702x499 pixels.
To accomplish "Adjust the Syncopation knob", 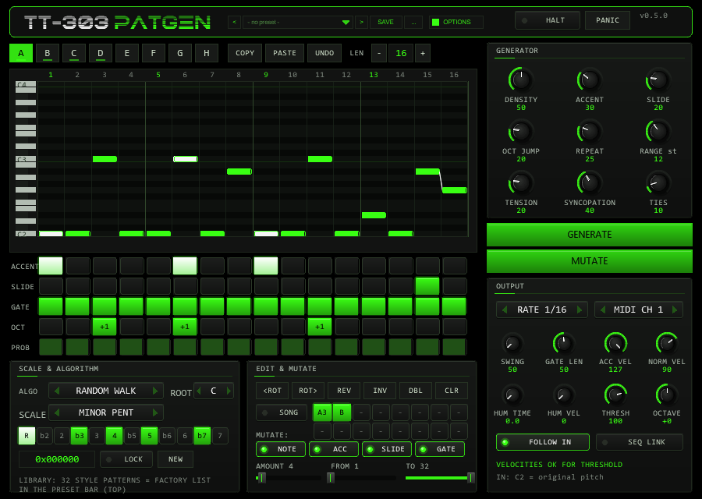I will [589, 183].
